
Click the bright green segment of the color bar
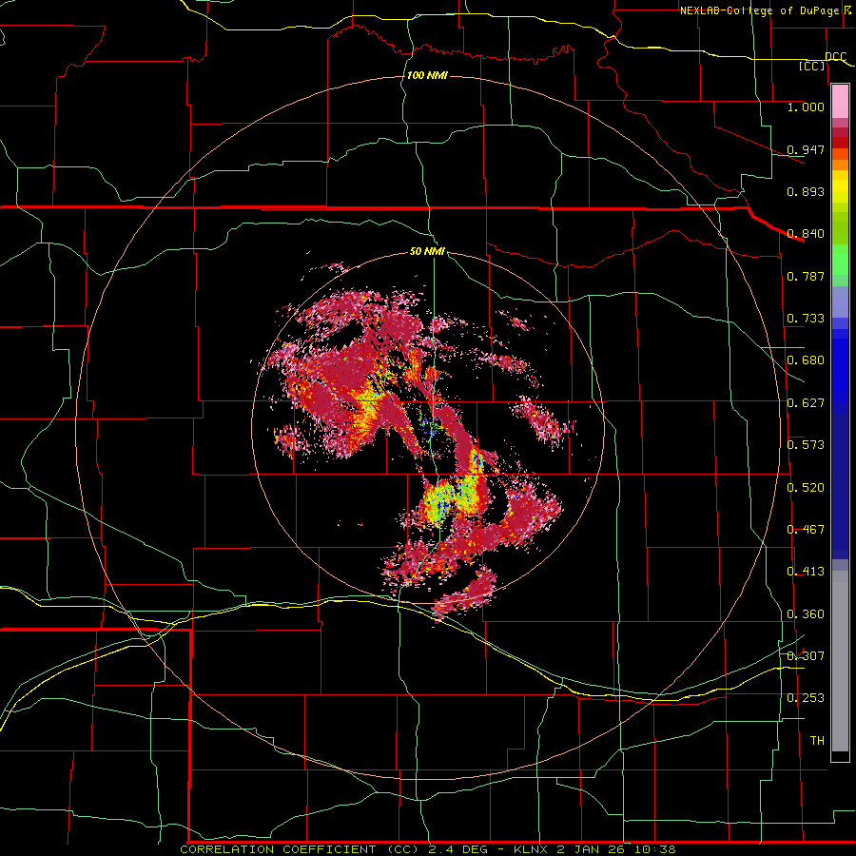[840, 260]
